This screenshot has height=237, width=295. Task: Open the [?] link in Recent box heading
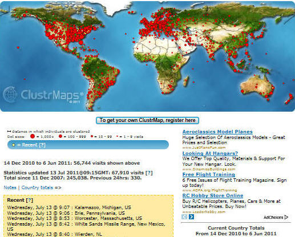point(30,200)
